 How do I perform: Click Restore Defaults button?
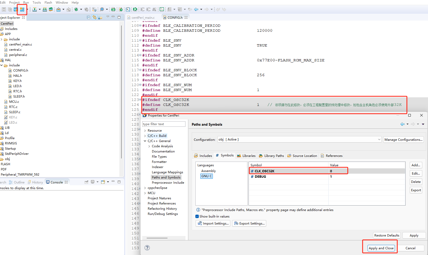(387, 235)
